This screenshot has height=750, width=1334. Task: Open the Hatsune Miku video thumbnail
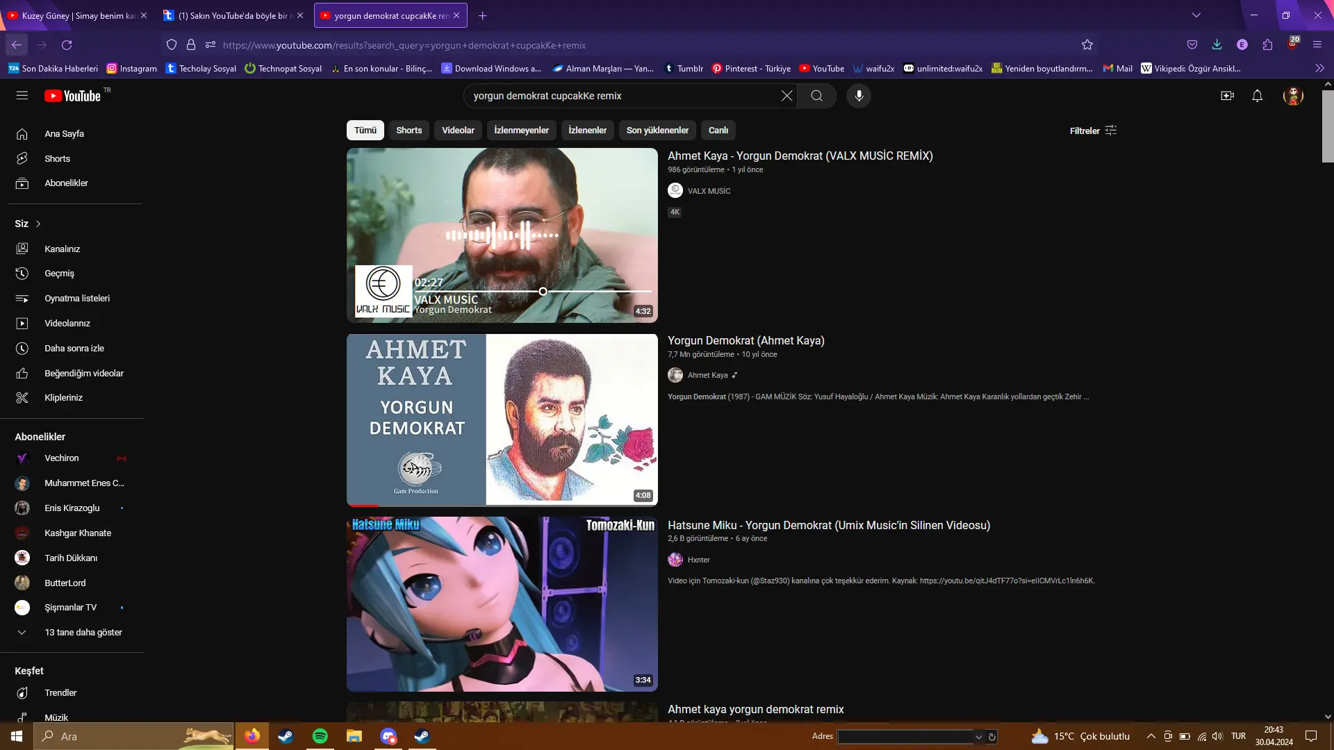coord(502,604)
